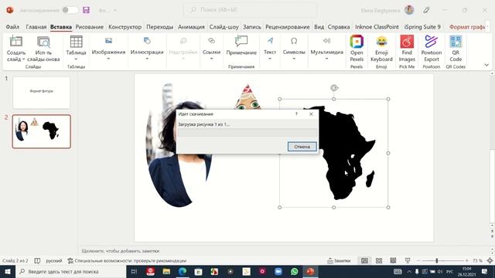Switch to Normal view in the status bar
495x278 pixels.
pos(364,261)
